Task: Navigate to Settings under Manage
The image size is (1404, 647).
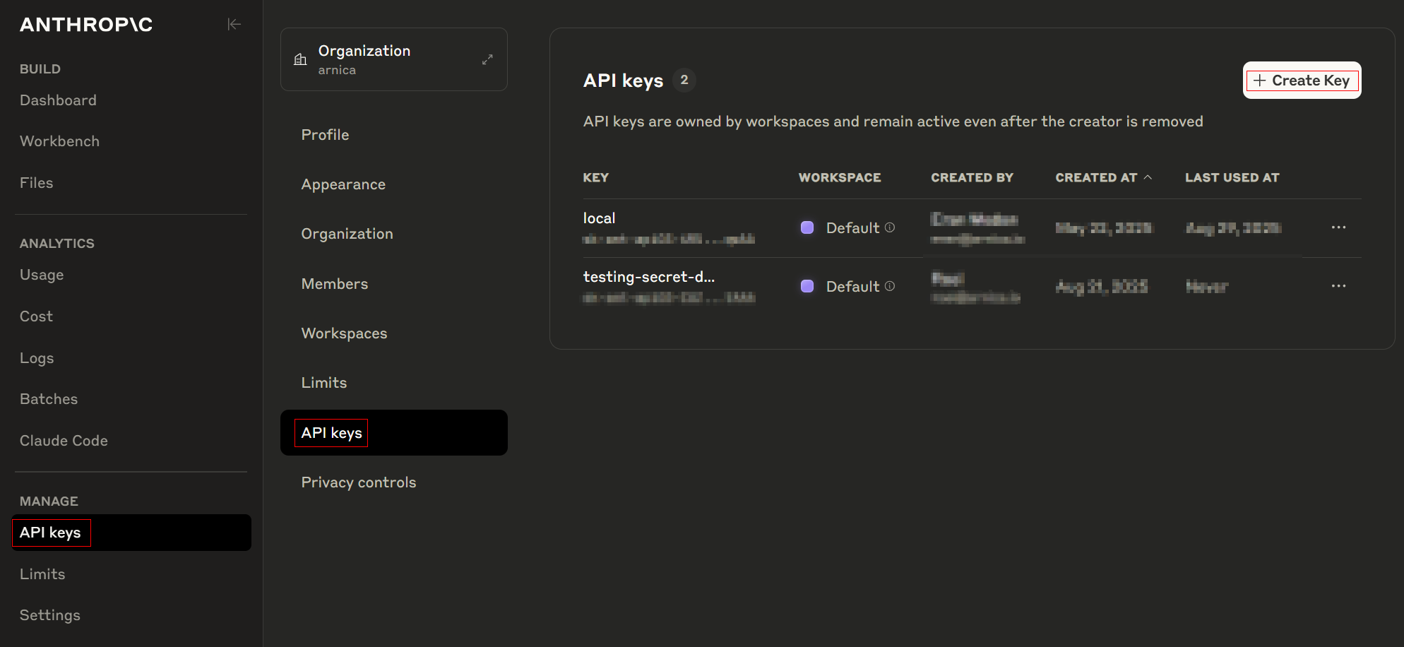Action: [x=49, y=615]
